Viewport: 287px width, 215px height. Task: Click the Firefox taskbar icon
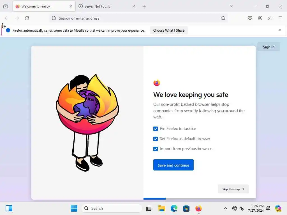click(x=198, y=208)
